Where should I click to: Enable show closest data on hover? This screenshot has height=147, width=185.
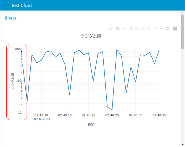pos(161,29)
